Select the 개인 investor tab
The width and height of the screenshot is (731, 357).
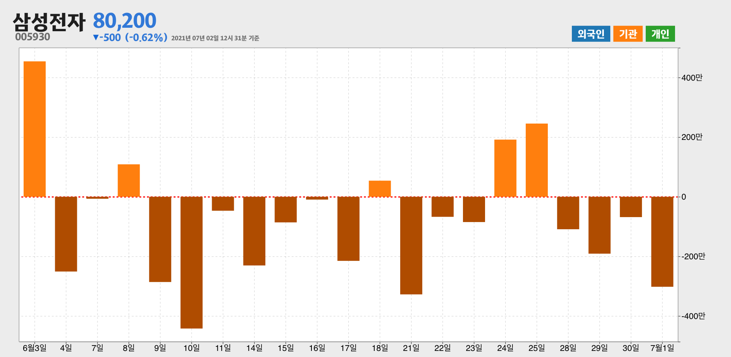pyautogui.click(x=660, y=34)
